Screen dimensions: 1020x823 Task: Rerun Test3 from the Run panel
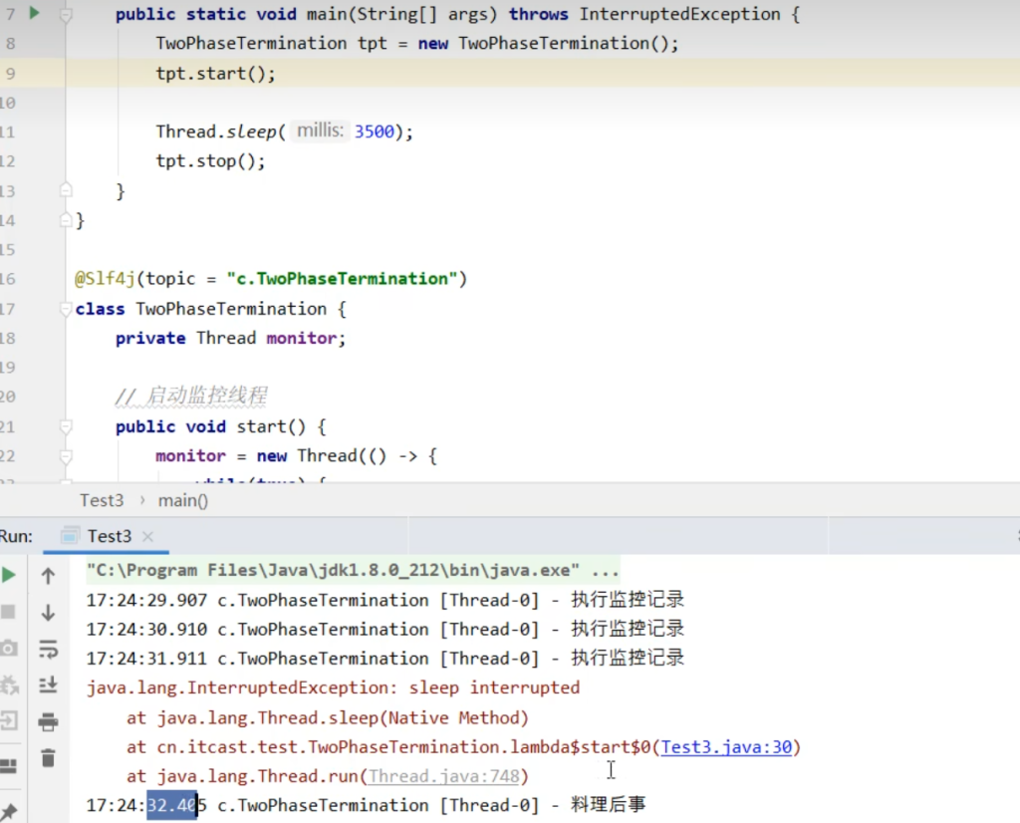9,575
